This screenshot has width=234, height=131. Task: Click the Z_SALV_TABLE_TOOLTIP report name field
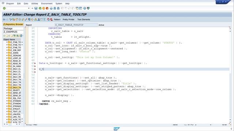(76, 25)
